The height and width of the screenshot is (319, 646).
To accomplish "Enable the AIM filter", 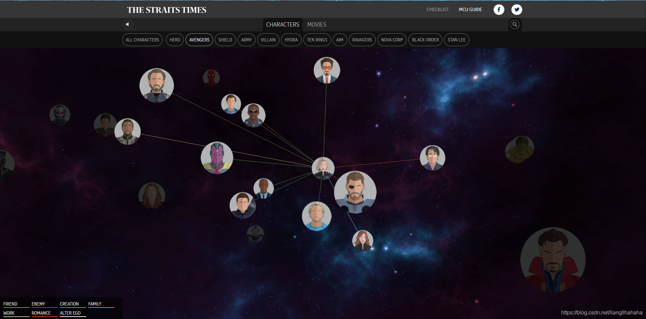I will (340, 40).
